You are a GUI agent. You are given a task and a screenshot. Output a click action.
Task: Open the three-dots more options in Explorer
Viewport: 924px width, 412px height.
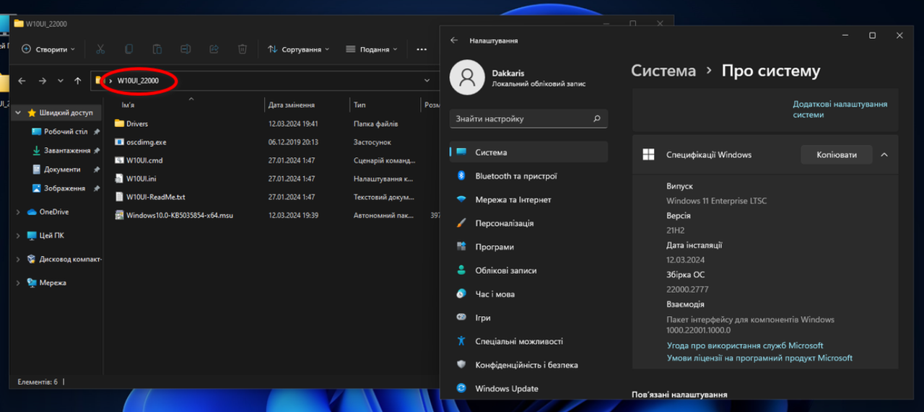[x=422, y=49]
